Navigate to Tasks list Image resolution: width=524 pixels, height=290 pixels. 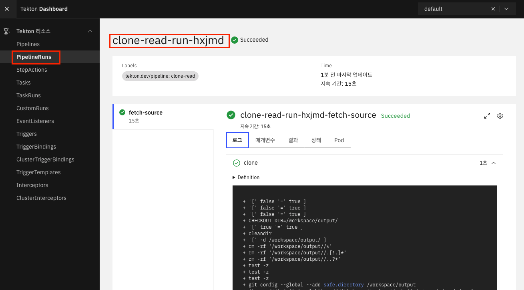24,83
